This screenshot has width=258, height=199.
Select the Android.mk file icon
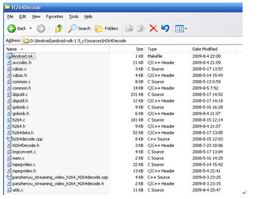tap(9, 56)
